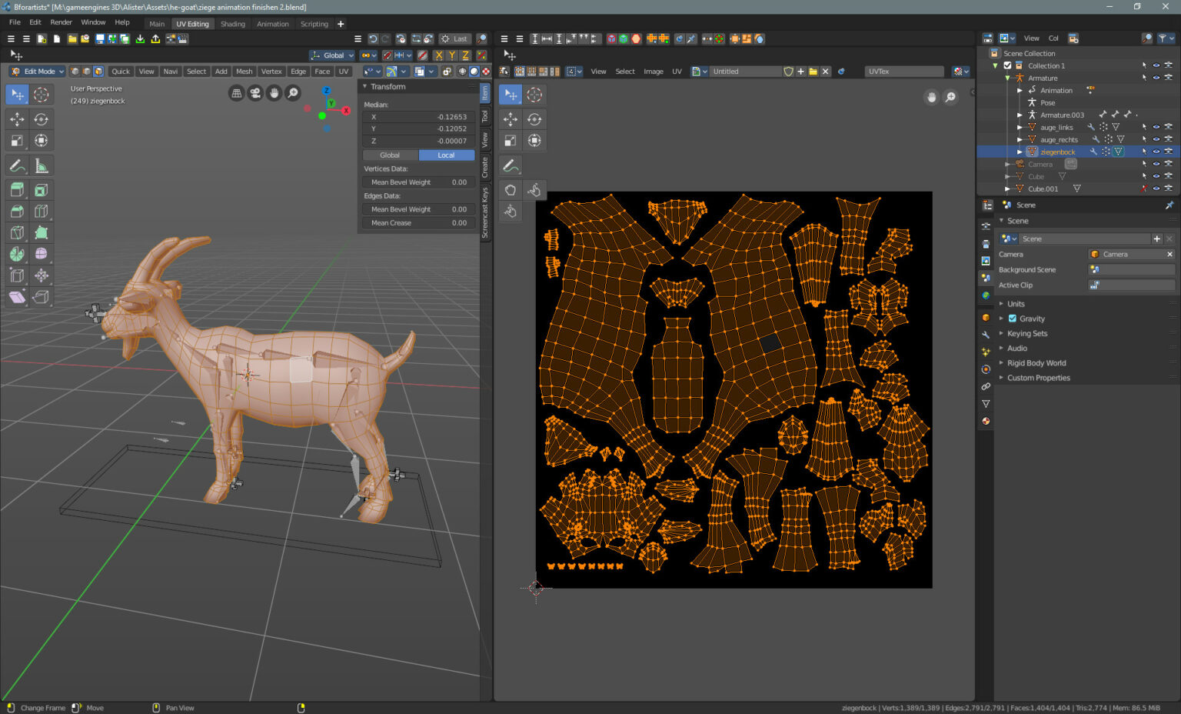Image resolution: width=1181 pixels, height=714 pixels.
Task: Select the Smooth tool pink sphere icon
Action: [41, 254]
